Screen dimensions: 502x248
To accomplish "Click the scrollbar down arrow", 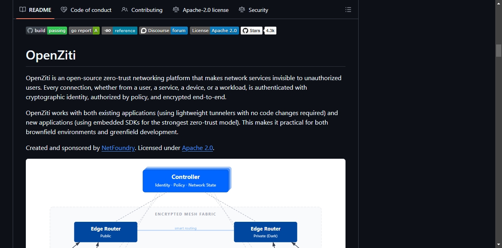I will pos(498,244).
